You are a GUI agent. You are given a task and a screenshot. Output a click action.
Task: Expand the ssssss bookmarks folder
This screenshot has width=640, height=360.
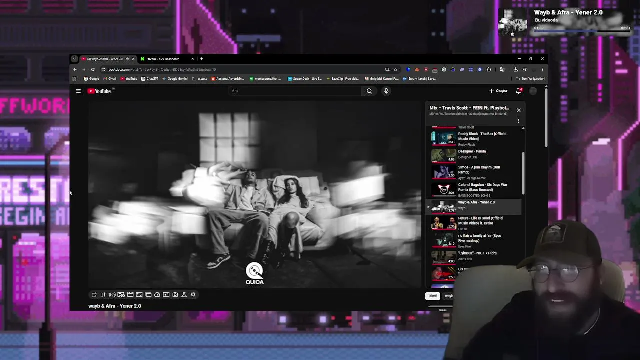pos(200,79)
